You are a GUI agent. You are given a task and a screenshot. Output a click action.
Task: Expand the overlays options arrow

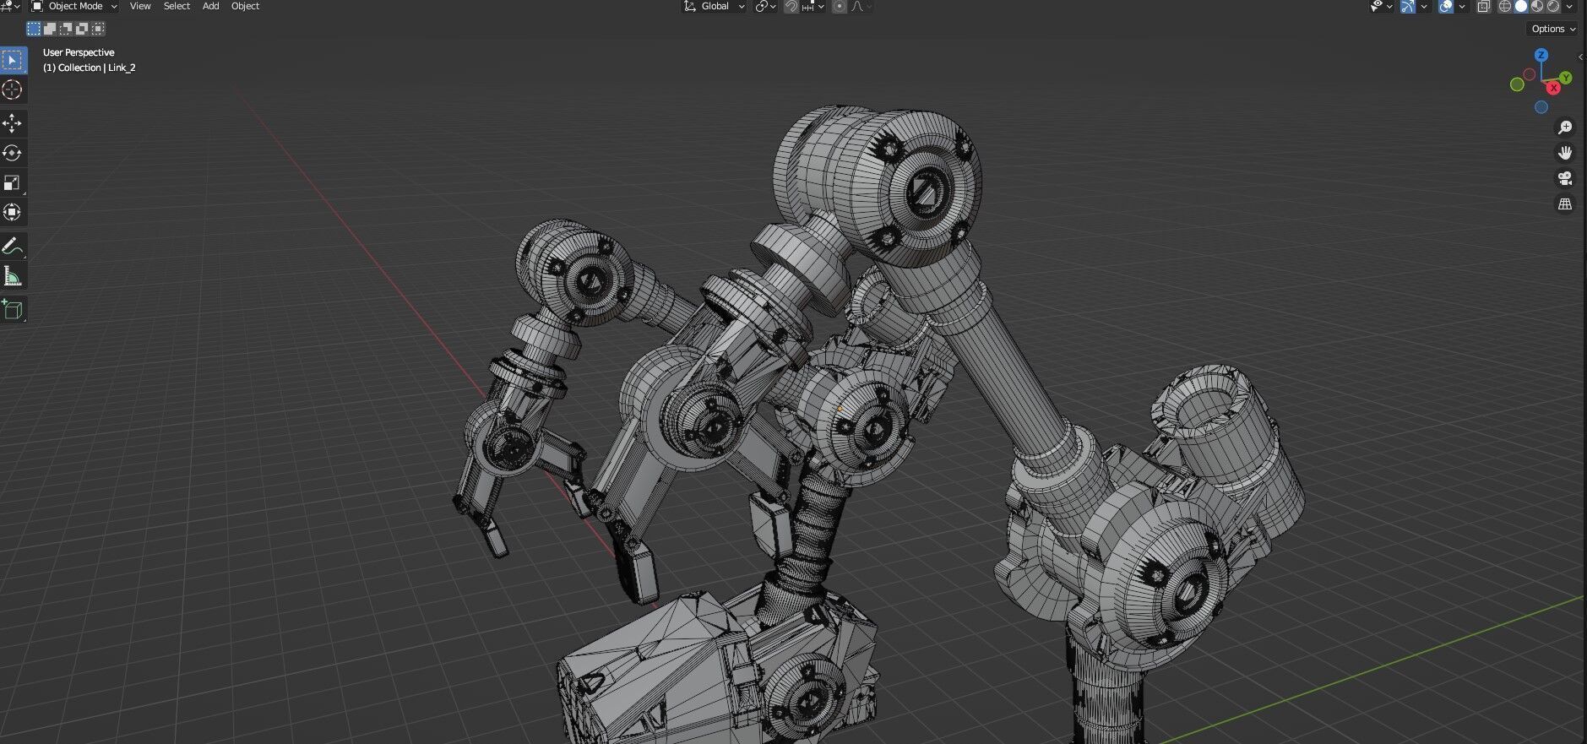click(x=1462, y=6)
